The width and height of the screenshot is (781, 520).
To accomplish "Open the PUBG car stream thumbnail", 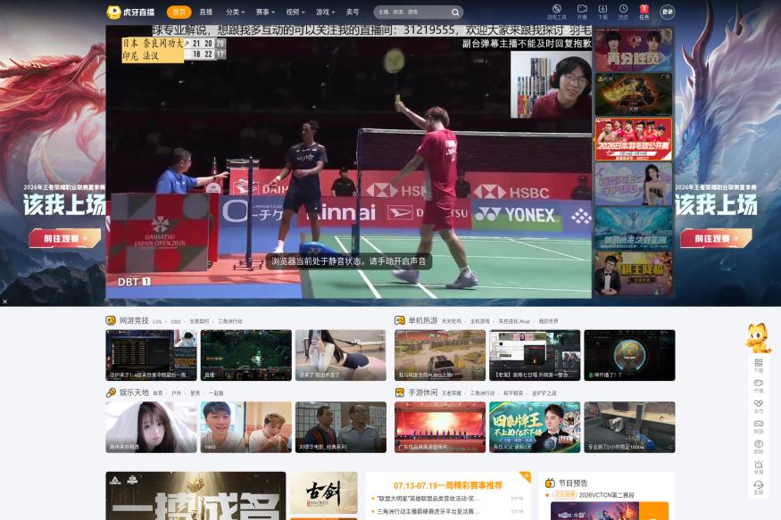I will (x=440, y=355).
